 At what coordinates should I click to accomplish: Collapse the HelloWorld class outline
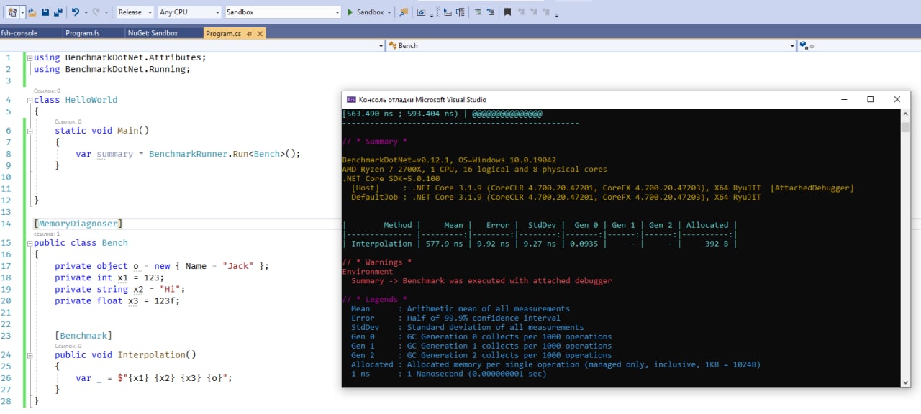[x=29, y=100]
